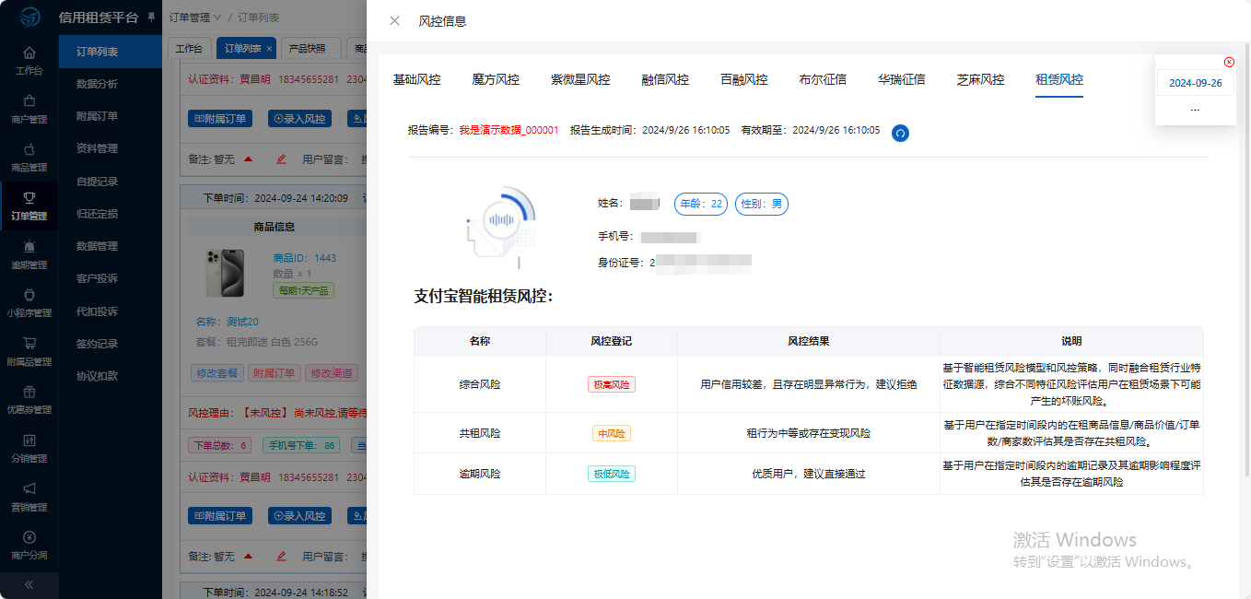This screenshot has width=1251, height=599.
Task: Click the 手机号下单: 86 tag
Action: [x=300, y=445]
